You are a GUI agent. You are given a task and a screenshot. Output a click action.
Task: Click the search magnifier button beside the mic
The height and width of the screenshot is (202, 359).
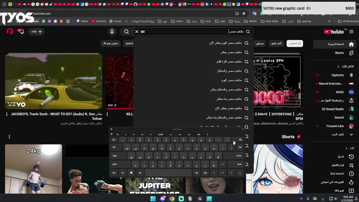tap(126, 32)
